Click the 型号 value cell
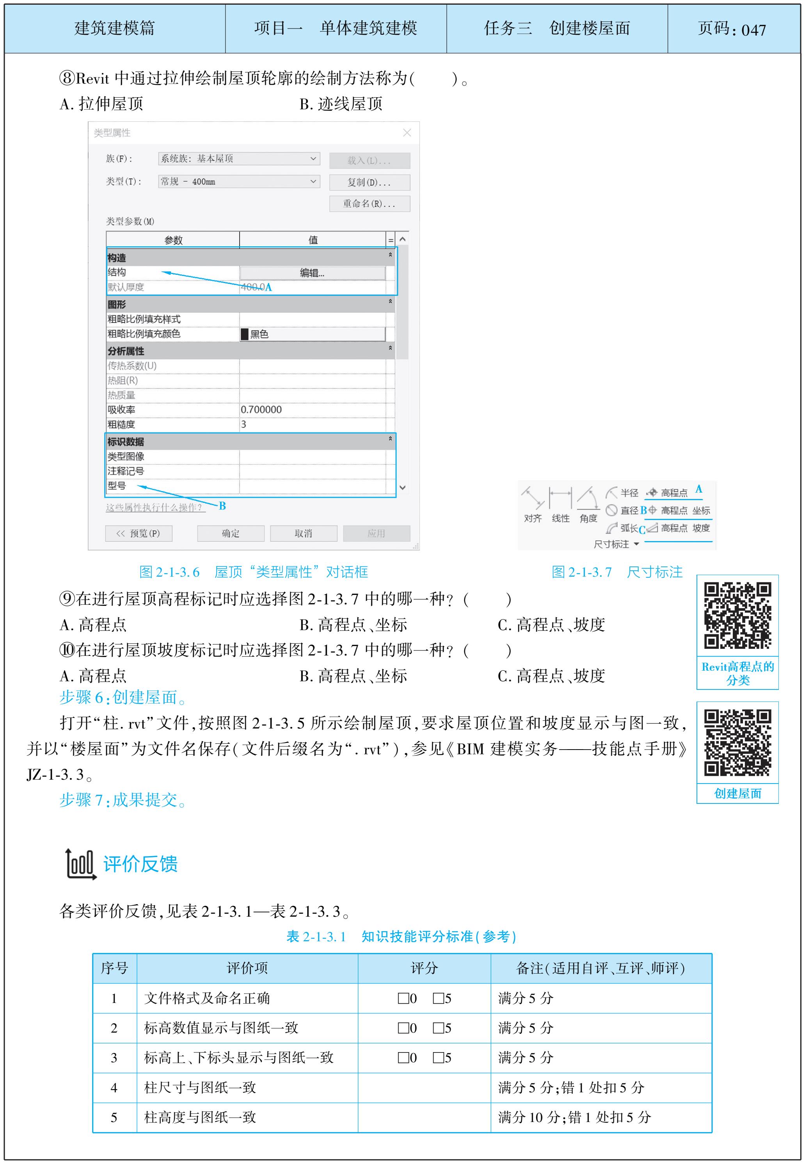 [312, 486]
